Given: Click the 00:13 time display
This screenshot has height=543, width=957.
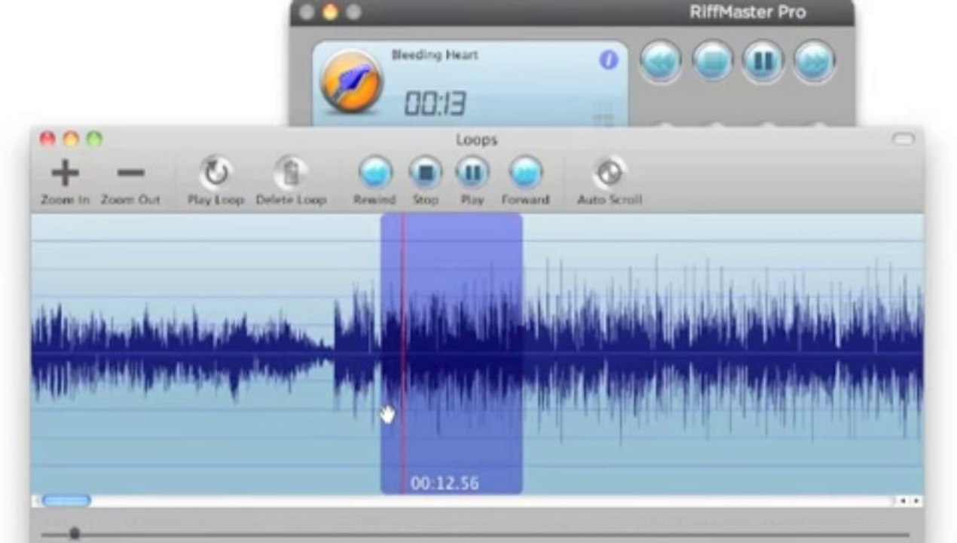Looking at the screenshot, I should 435,103.
